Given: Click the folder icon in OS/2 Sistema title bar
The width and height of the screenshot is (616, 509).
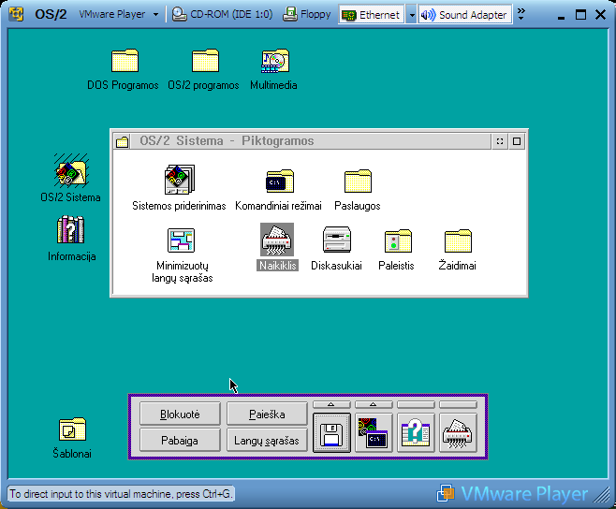Looking at the screenshot, I should coord(123,141).
